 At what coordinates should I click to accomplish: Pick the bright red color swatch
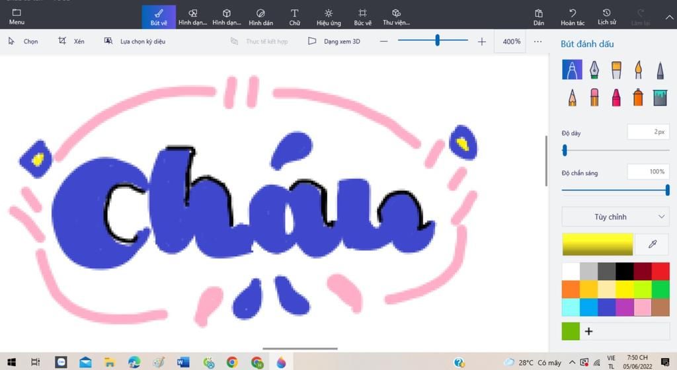[660, 272]
